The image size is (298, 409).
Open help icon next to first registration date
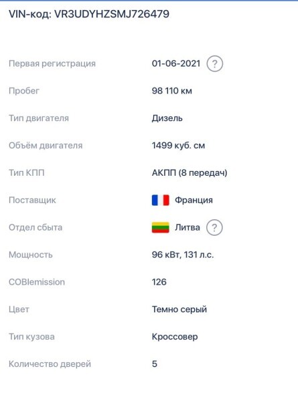[214, 63]
